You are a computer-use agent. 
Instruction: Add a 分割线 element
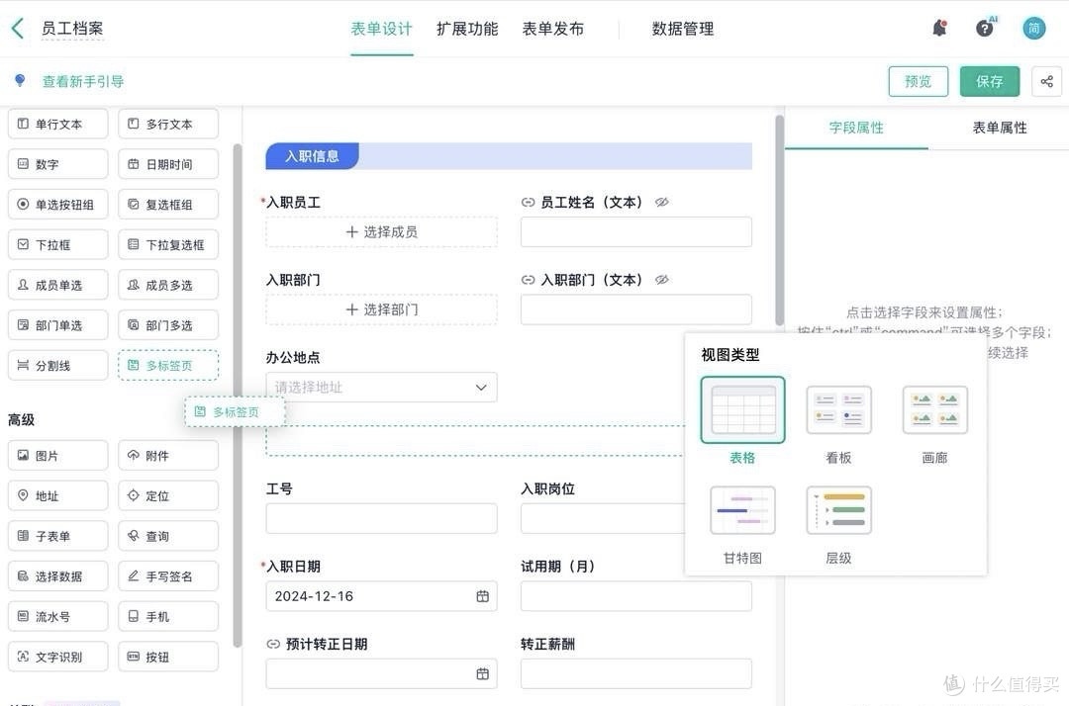click(58, 365)
